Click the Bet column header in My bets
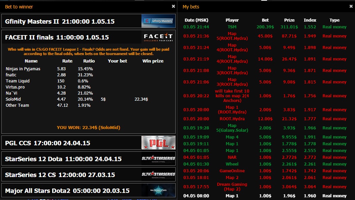 click(x=265, y=20)
